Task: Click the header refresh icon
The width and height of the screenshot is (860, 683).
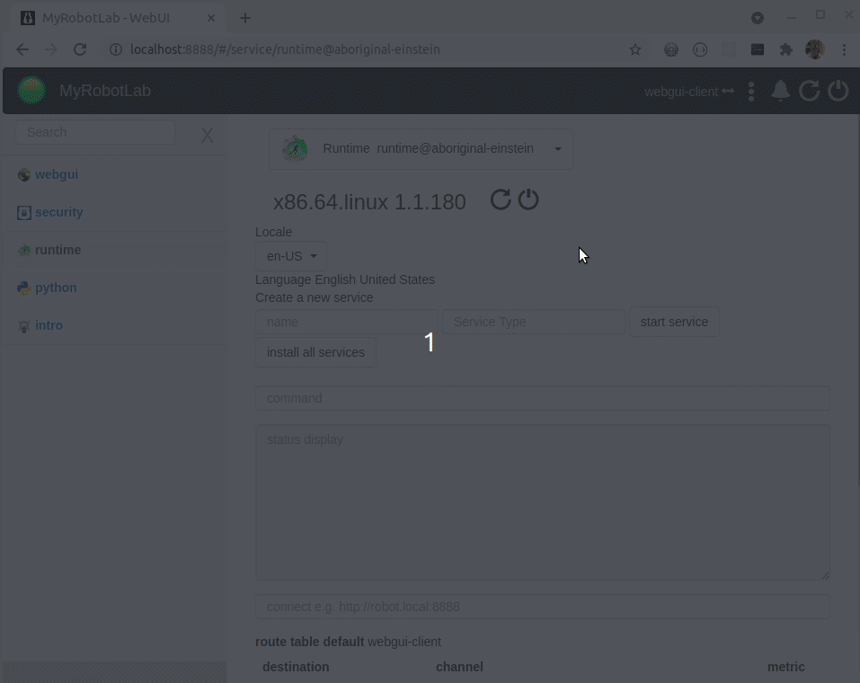Action: [x=809, y=91]
